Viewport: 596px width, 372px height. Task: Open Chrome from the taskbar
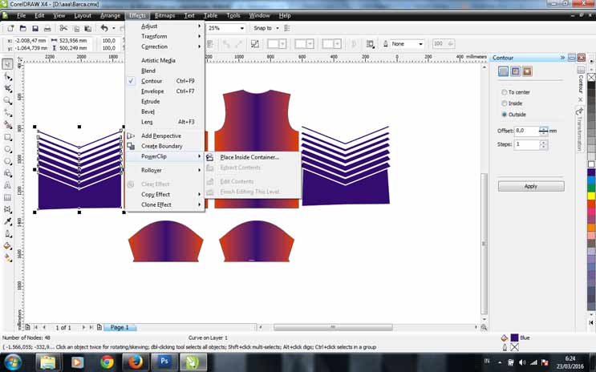pos(107,362)
